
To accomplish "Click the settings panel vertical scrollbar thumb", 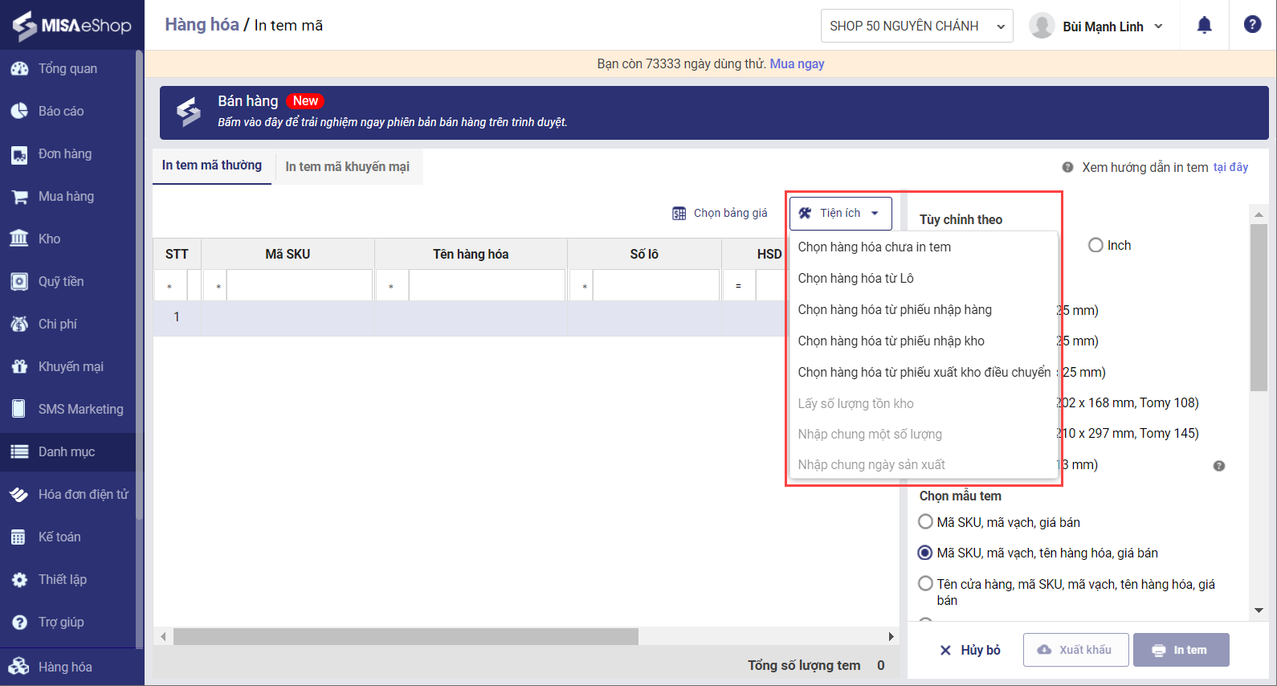I will coord(1259,307).
